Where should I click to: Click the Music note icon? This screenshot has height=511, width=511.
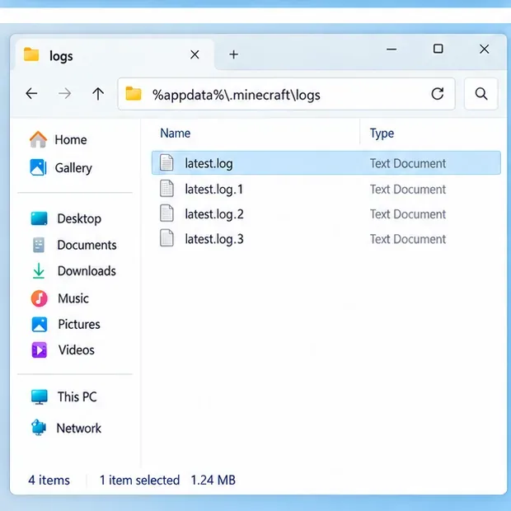39,298
